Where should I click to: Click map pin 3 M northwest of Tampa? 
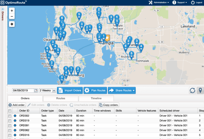pos(82,26)
